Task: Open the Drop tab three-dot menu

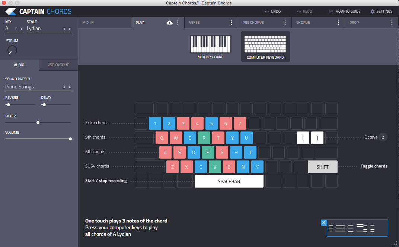Action: pos(392,23)
